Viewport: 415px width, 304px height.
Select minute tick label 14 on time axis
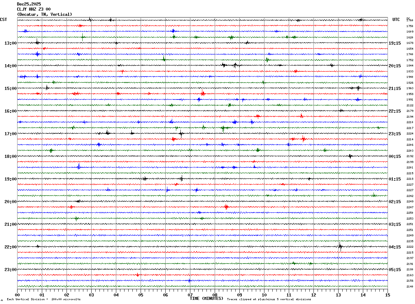[x=363, y=295]
